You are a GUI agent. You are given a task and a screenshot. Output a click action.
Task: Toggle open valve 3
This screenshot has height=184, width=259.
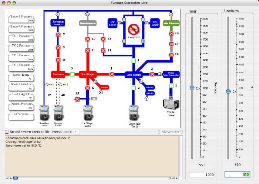(x=134, y=61)
